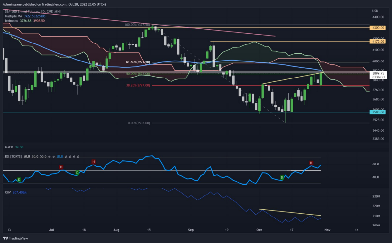The height and width of the screenshot is (243, 392).
Task: Click the 60.0 label on RSI axis
Action: pyautogui.click(x=376, y=164)
